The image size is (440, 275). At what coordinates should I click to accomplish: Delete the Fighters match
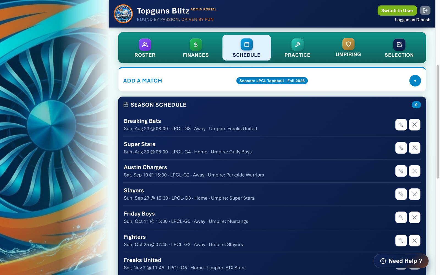(414, 241)
